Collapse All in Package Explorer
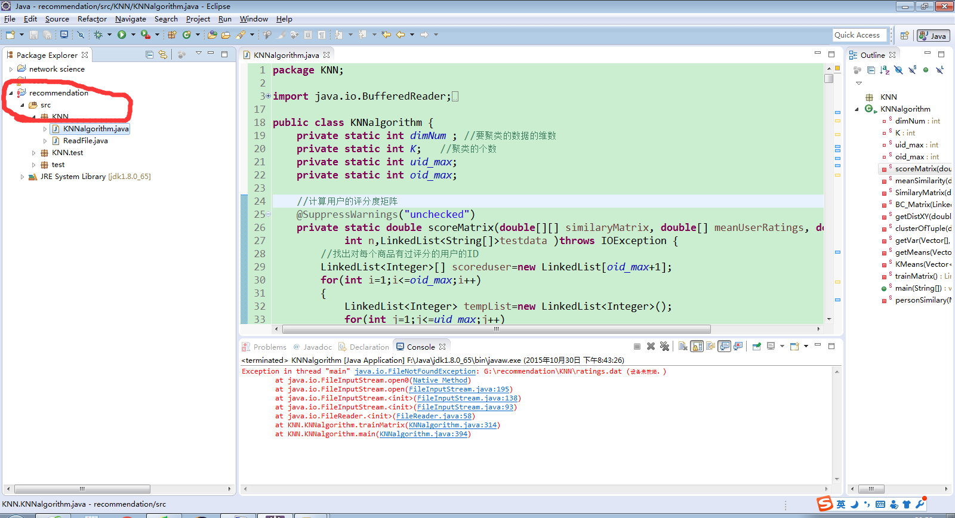 [x=149, y=54]
